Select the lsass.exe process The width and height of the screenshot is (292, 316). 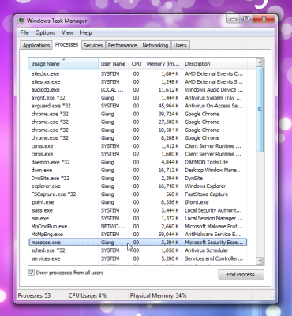[x=137, y=210]
